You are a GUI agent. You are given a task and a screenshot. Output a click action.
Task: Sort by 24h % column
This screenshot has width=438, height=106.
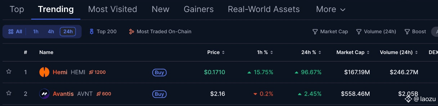click(311, 52)
